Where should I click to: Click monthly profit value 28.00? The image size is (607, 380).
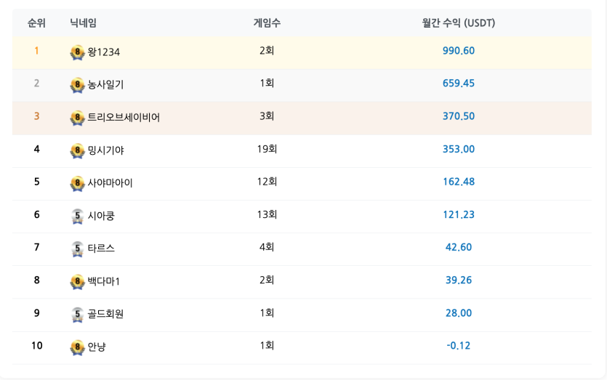pyautogui.click(x=459, y=312)
